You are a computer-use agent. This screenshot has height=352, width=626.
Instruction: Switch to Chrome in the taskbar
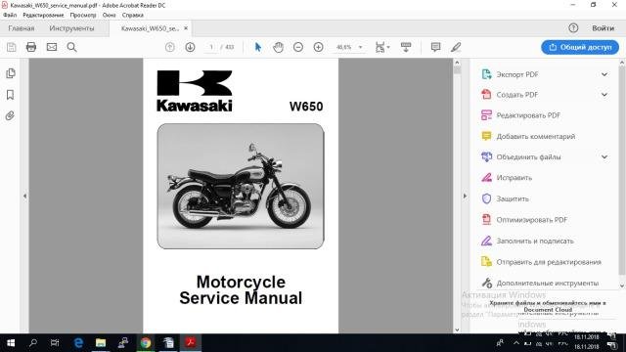(x=146, y=343)
